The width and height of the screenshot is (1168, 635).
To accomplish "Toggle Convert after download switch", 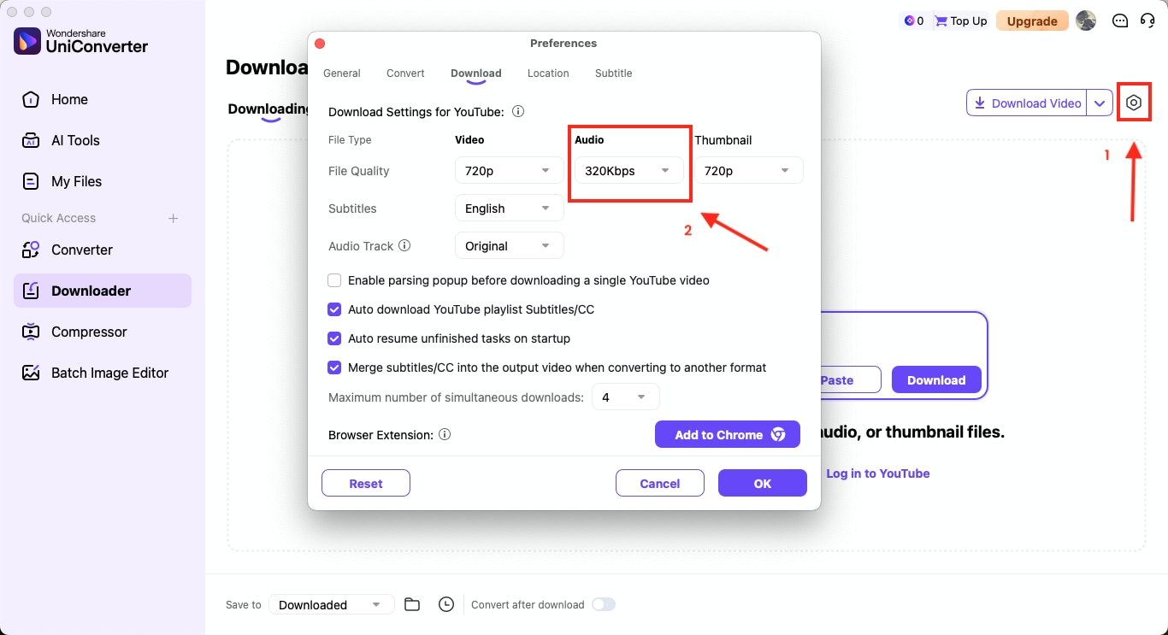I will (604, 604).
